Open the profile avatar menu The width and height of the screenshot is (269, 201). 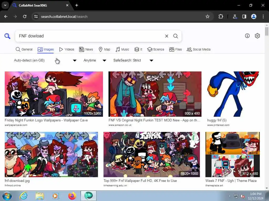click(x=254, y=16)
